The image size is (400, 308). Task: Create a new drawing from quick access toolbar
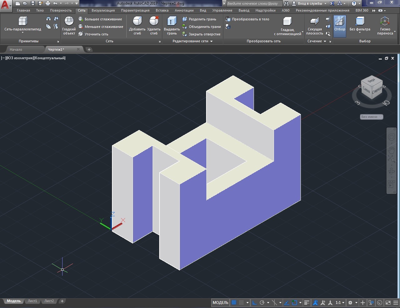click(18, 3)
